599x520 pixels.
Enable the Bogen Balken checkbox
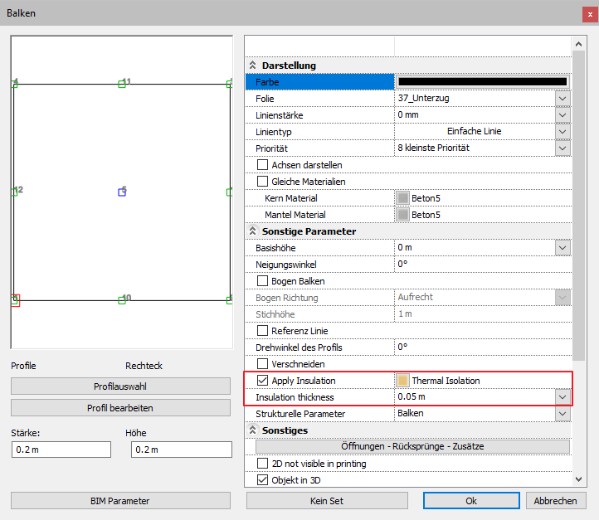point(263,281)
